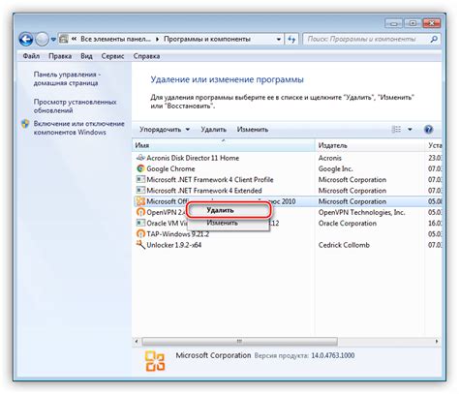Click the Удалить toolbar button

pos(213,130)
